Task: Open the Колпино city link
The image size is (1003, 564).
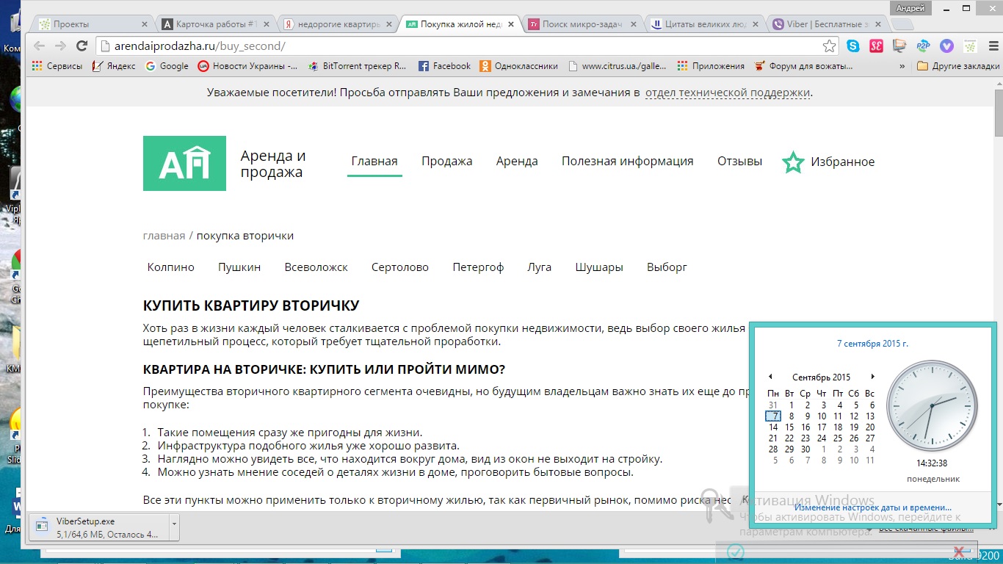Action: tap(171, 267)
